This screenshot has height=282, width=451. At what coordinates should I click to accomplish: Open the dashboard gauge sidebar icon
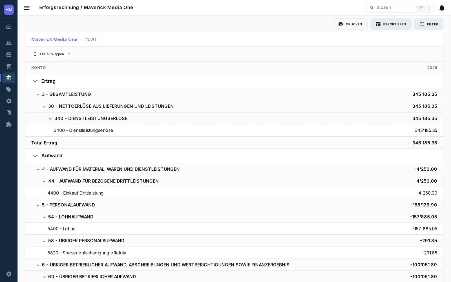[9, 27]
